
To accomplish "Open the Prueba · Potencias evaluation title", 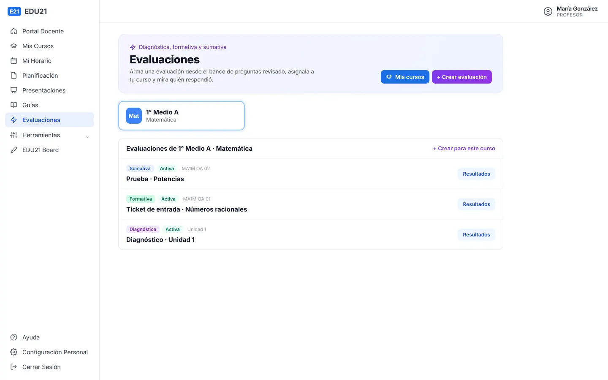I will click(x=155, y=179).
